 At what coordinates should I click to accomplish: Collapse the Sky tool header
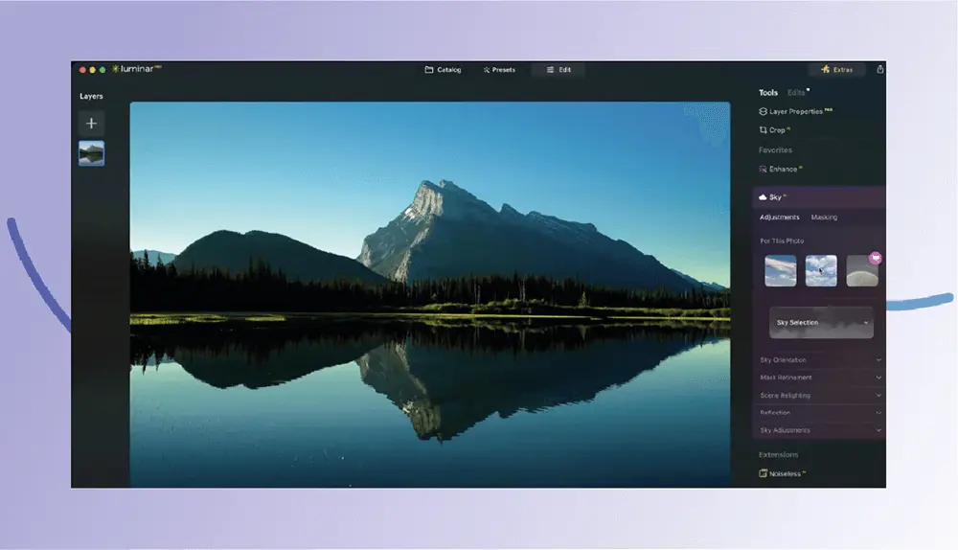click(819, 197)
